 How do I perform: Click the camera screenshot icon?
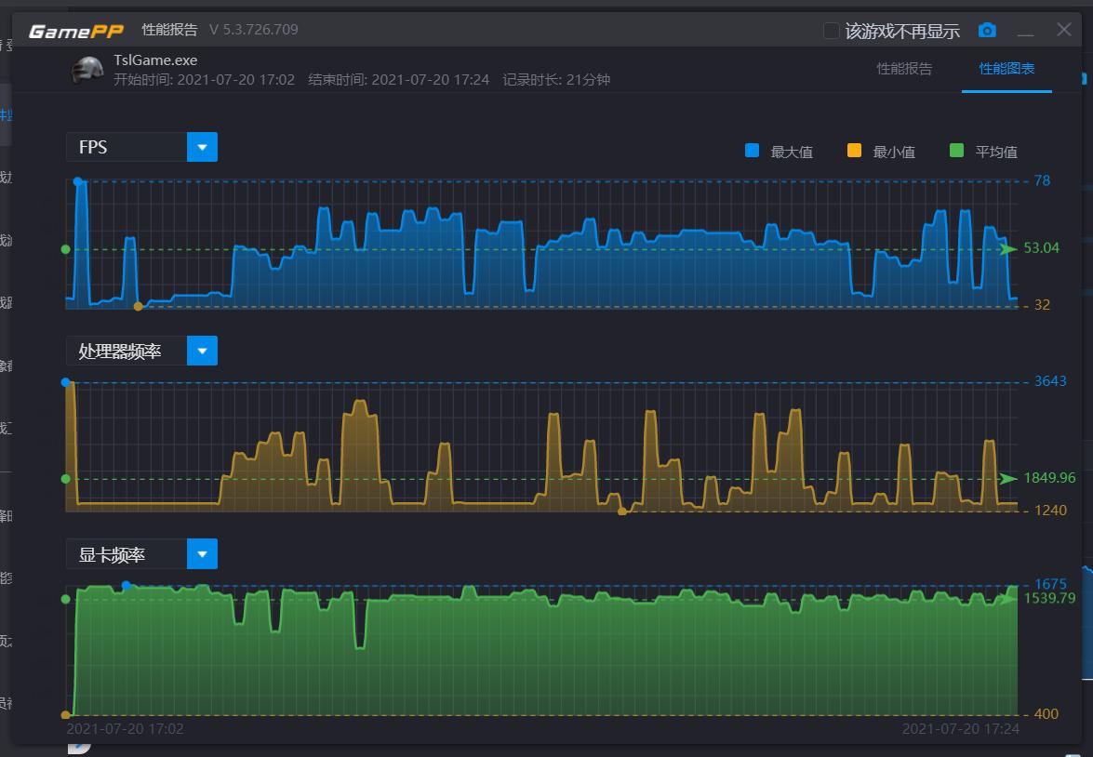pyautogui.click(x=987, y=31)
